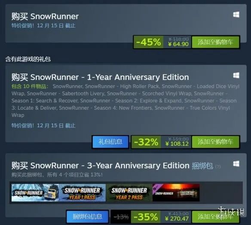
Task: Click the bundle help question mark icon
Action: (218, 166)
